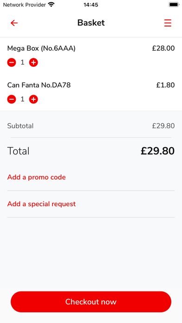Viewport: 182px width, 323px height.
Task: Select the Mega Box (No.6AAA) item name
Action: pyautogui.click(x=41, y=48)
